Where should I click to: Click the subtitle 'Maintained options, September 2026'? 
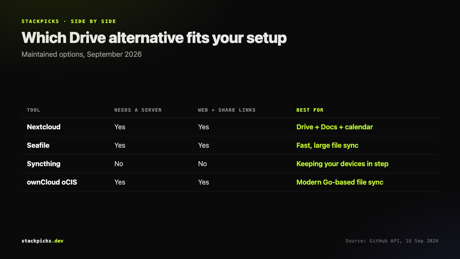click(82, 54)
